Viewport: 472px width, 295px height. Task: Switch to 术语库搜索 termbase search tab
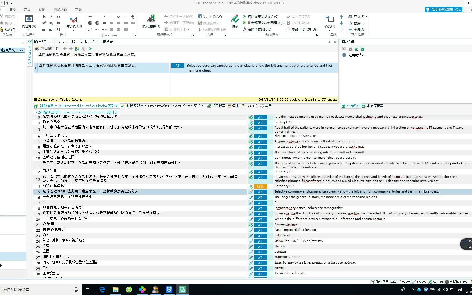tap(373, 106)
